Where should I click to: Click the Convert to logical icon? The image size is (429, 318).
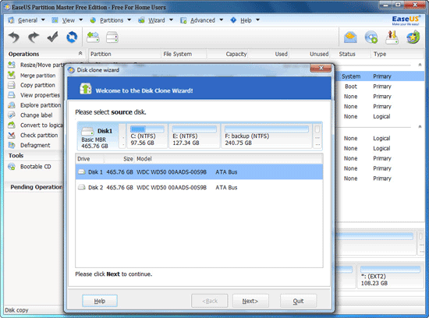coord(12,125)
